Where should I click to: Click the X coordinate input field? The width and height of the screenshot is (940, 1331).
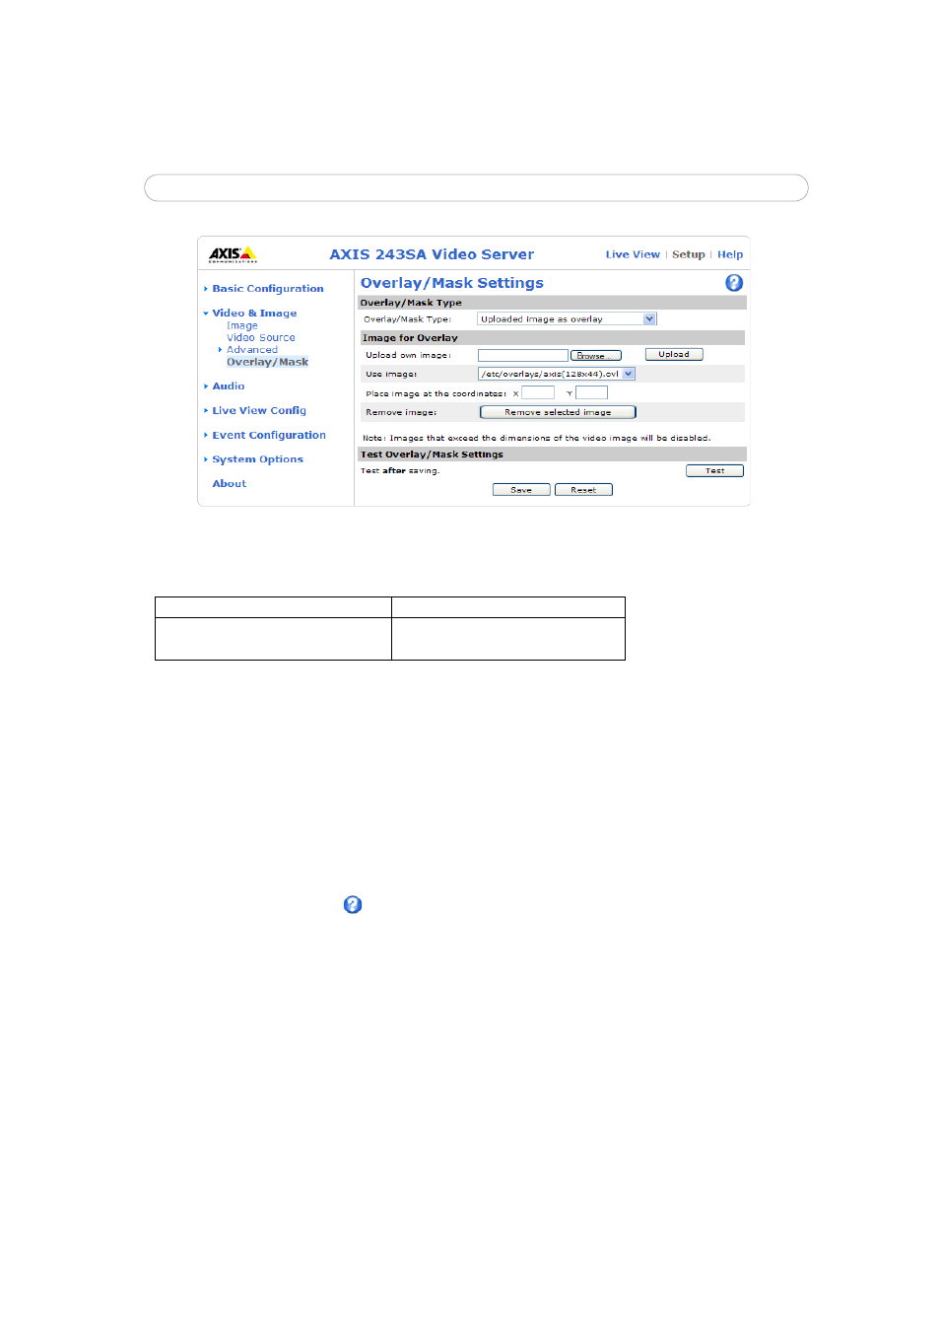[538, 392]
